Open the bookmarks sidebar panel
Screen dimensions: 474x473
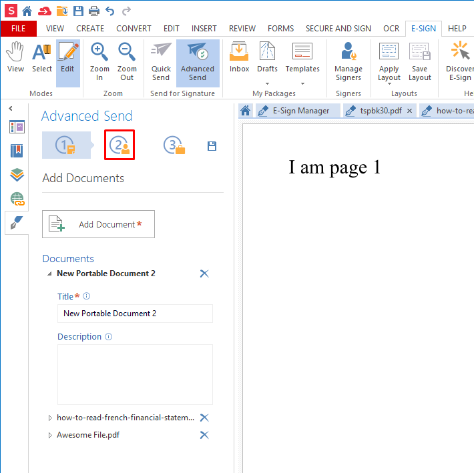(17, 151)
